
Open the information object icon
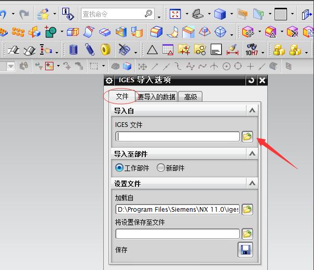tap(67, 14)
